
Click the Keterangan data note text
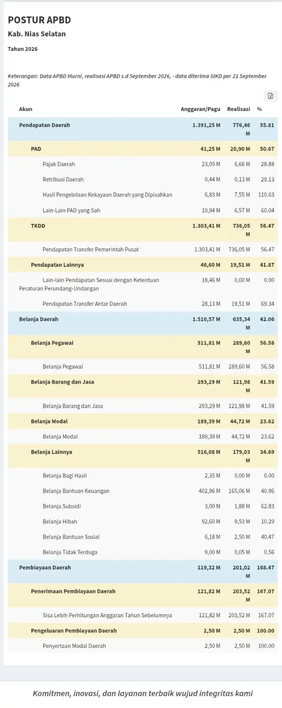point(137,80)
